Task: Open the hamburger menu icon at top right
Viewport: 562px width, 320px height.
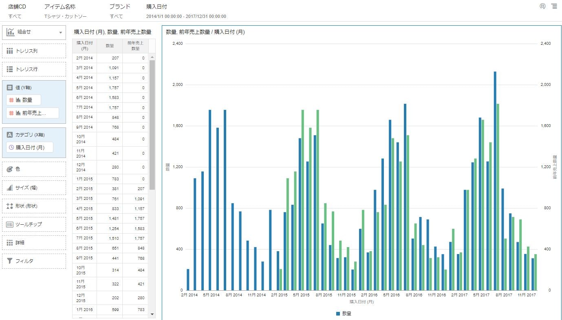Action: (554, 6)
